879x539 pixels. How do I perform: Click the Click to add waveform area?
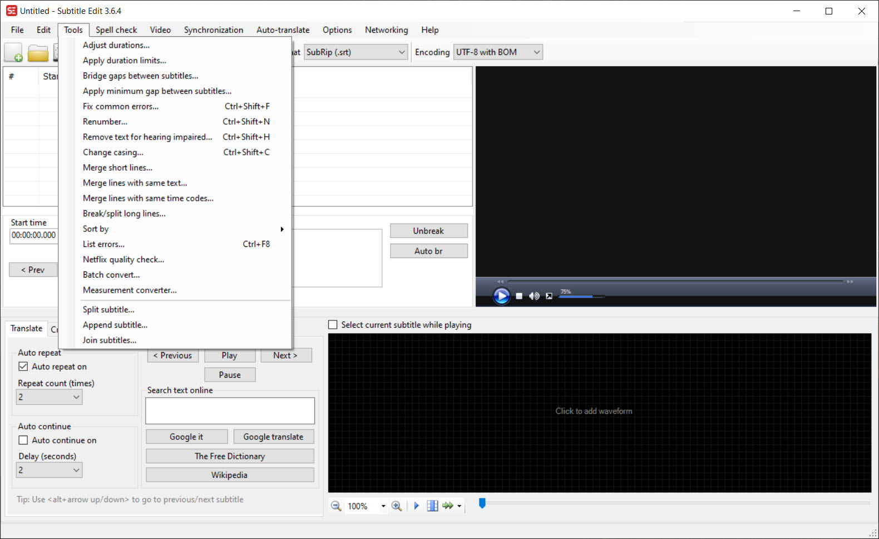[599, 413]
